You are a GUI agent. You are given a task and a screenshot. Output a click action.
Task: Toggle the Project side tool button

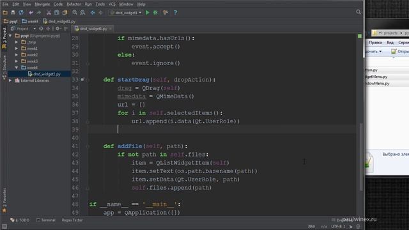point(4,38)
